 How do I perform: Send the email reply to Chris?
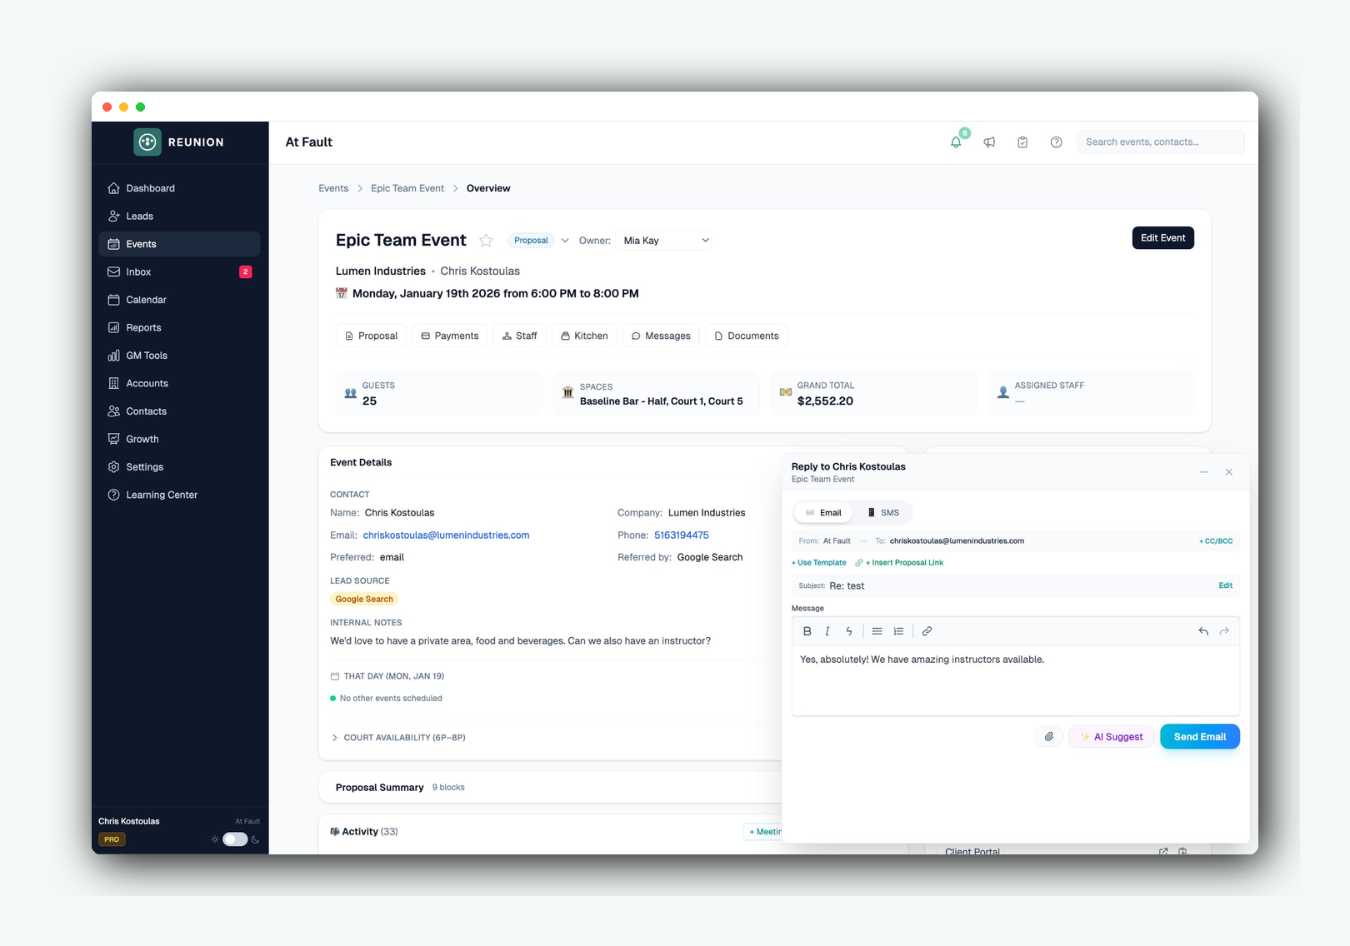pyautogui.click(x=1199, y=736)
